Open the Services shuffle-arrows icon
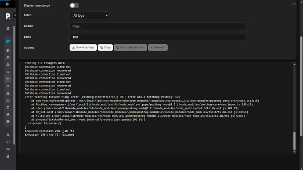 tap(8, 72)
